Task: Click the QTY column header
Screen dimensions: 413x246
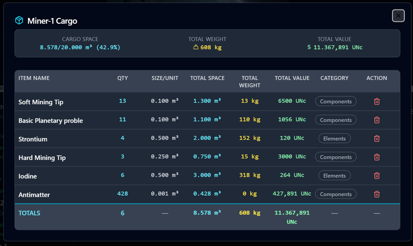Action: pos(123,78)
